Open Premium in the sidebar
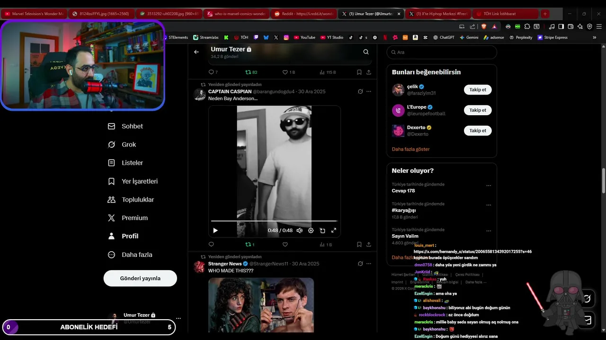 tap(128, 218)
